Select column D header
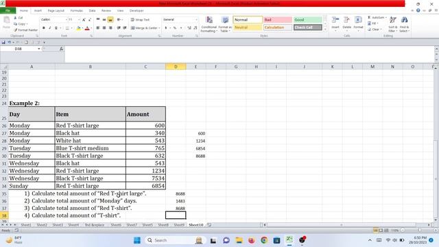 point(176,67)
